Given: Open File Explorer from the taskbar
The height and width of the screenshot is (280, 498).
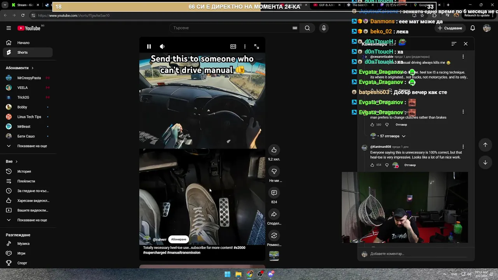Looking at the screenshot, I should point(238,274).
